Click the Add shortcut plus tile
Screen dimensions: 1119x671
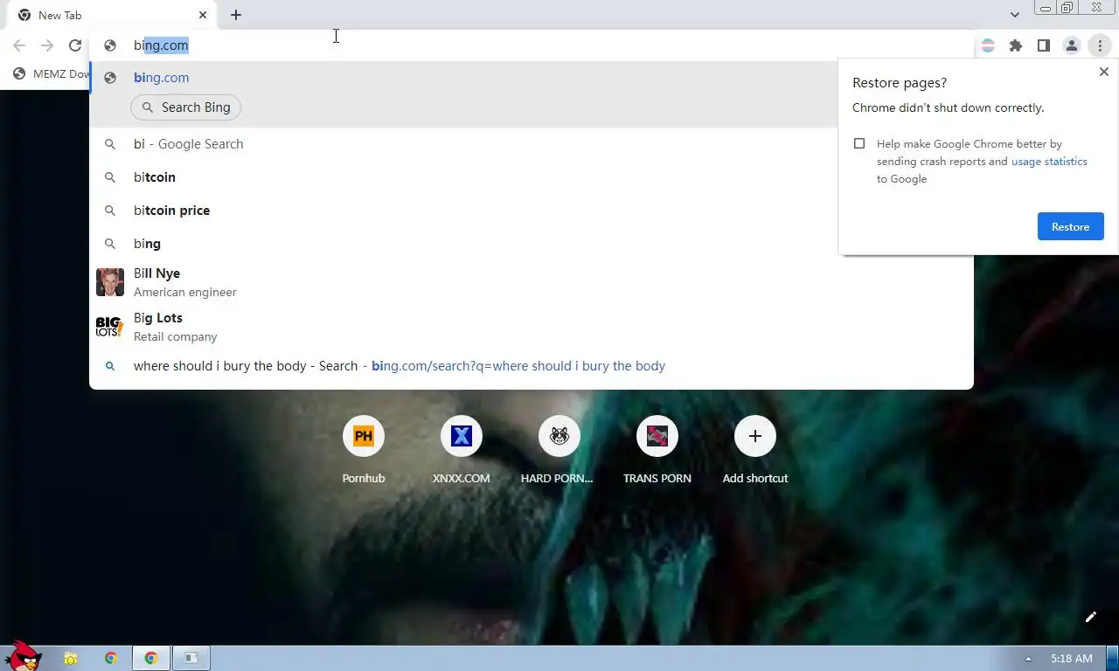tap(755, 436)
